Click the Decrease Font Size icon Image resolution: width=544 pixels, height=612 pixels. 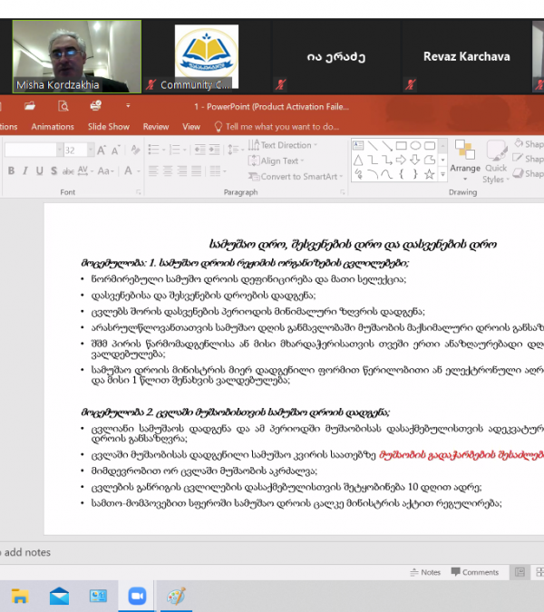pos(115,150)
